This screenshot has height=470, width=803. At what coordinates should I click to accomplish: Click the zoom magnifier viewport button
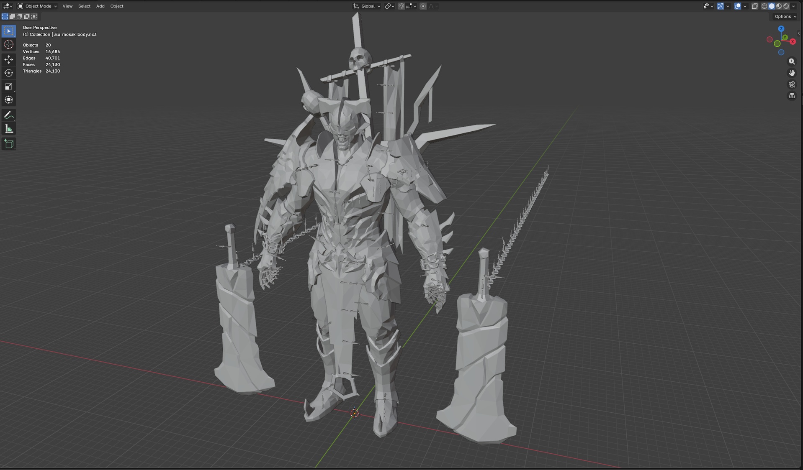tap(792, 61)
